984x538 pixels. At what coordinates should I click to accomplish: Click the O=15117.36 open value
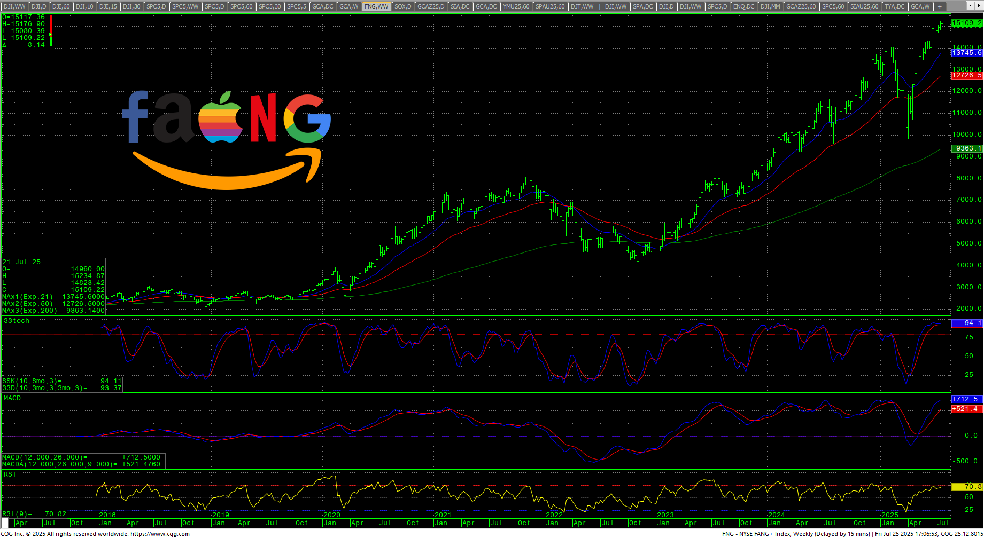[24, 17]
